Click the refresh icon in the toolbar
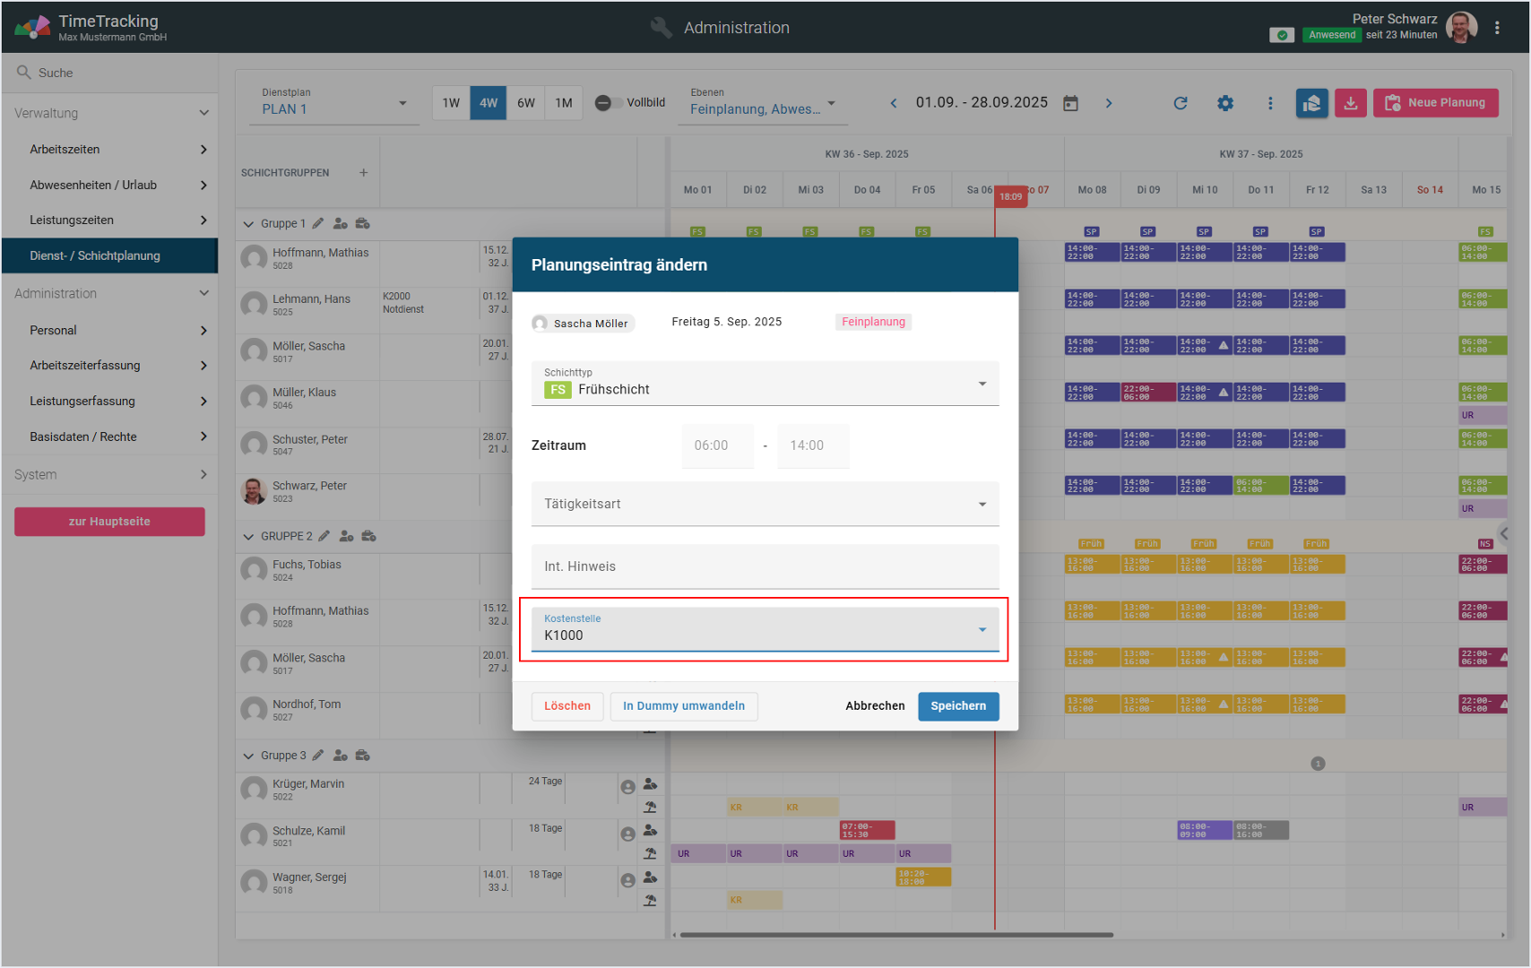This screenshot has width=1531, height=968. [1181, 103]
